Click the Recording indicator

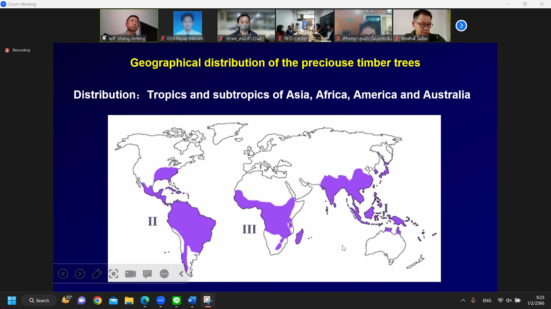click(18, 50)
